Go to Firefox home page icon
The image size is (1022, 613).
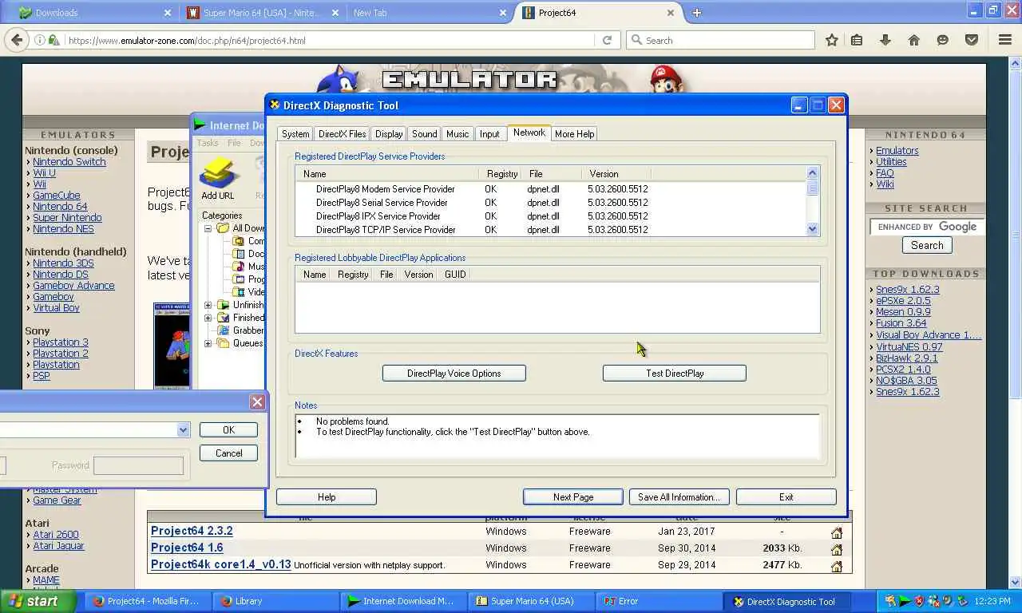[914, 40]
